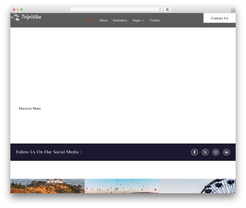Click the red close window button
246x208 pixels.
[14, 9]
